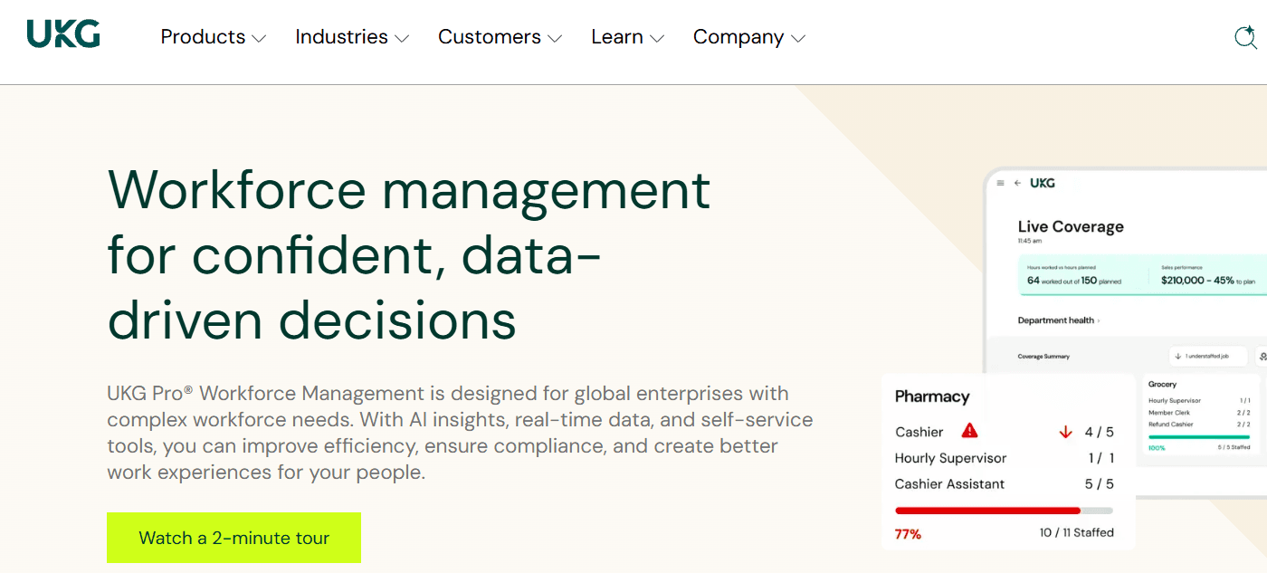This screenshot has width=1267, height=573.
Task: Click the "Cashier Assistant" row label
Action: click(x=949, y=484)
